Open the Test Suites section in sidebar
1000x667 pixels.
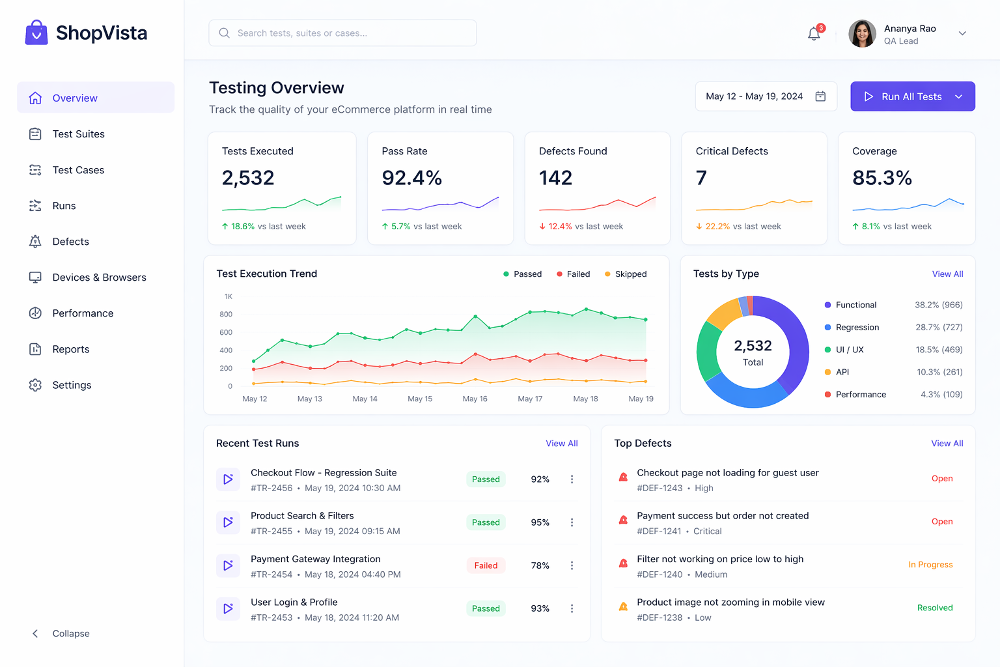click(x=78, y=134)
